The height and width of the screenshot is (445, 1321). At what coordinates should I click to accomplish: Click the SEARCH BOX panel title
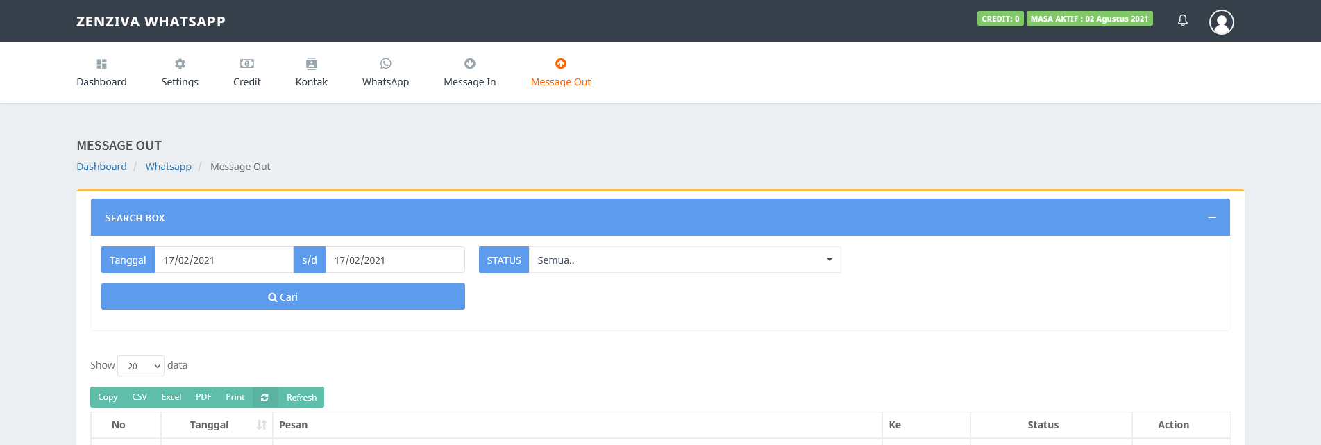(135, 218)
